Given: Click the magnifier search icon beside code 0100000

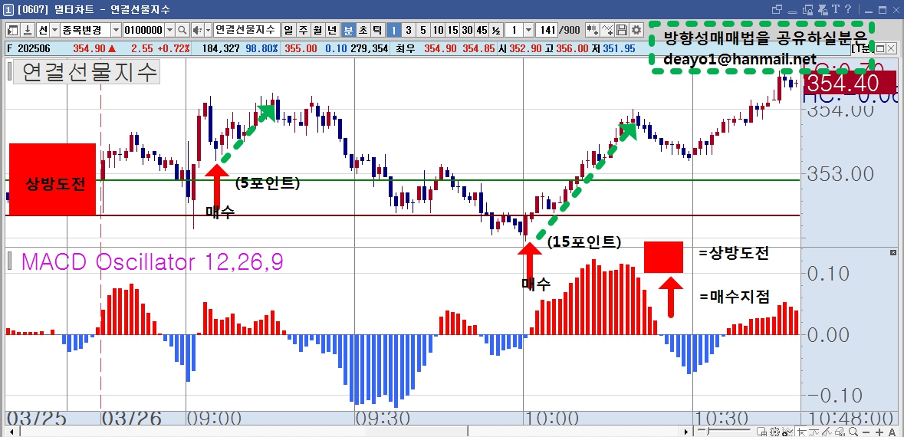Looking at the screenshot, I should pos(182,30).
